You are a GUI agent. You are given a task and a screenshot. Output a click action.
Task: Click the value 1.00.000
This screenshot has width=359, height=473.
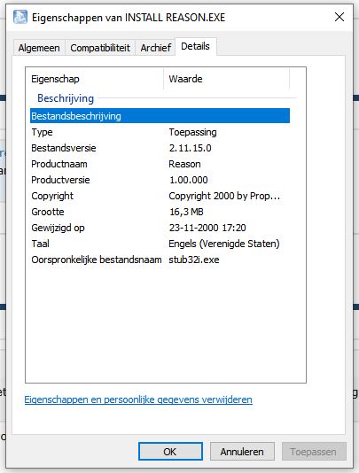tap(189, 180)
